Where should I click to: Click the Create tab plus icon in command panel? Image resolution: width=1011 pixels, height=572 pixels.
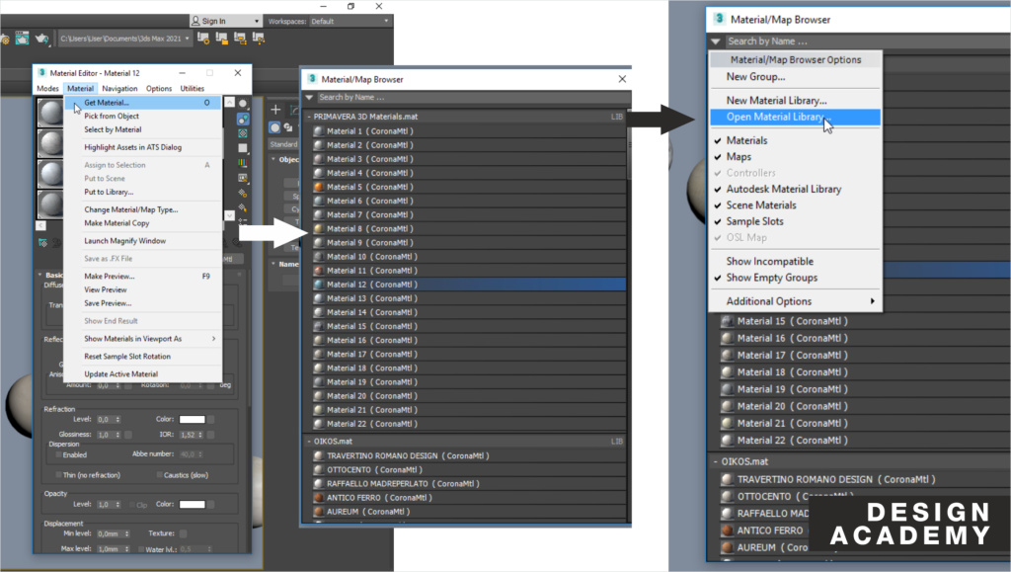[275, 110]
